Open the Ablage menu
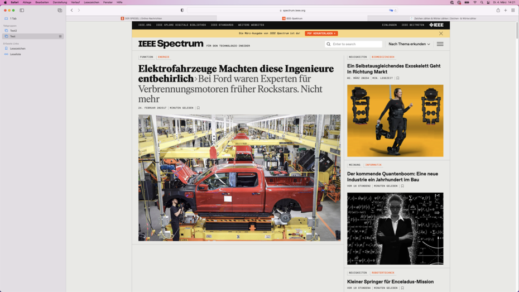Screen dimensions: 519x292 27,2
